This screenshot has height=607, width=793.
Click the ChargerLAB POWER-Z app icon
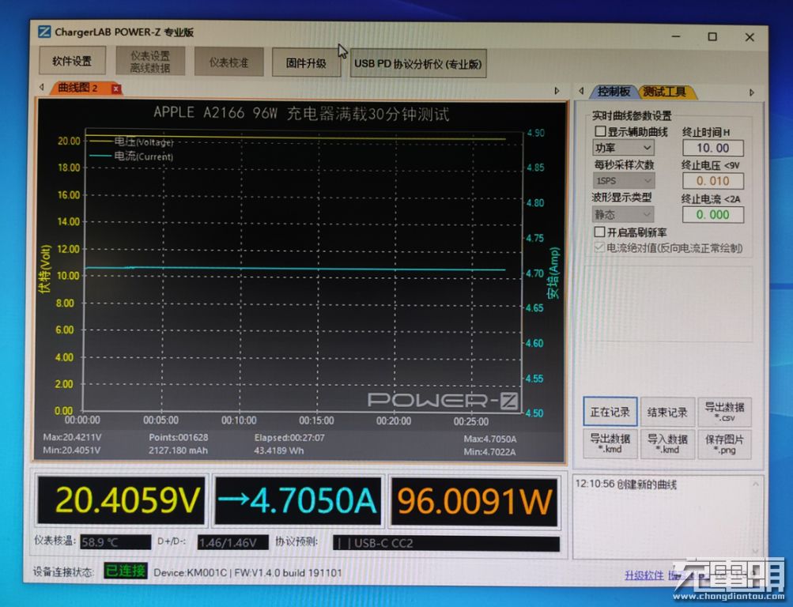pyautogui.click(x=44, y=32)
